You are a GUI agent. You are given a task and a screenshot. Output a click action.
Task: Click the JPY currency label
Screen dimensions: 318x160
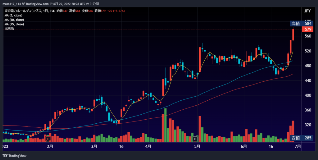tap(307, 11)
